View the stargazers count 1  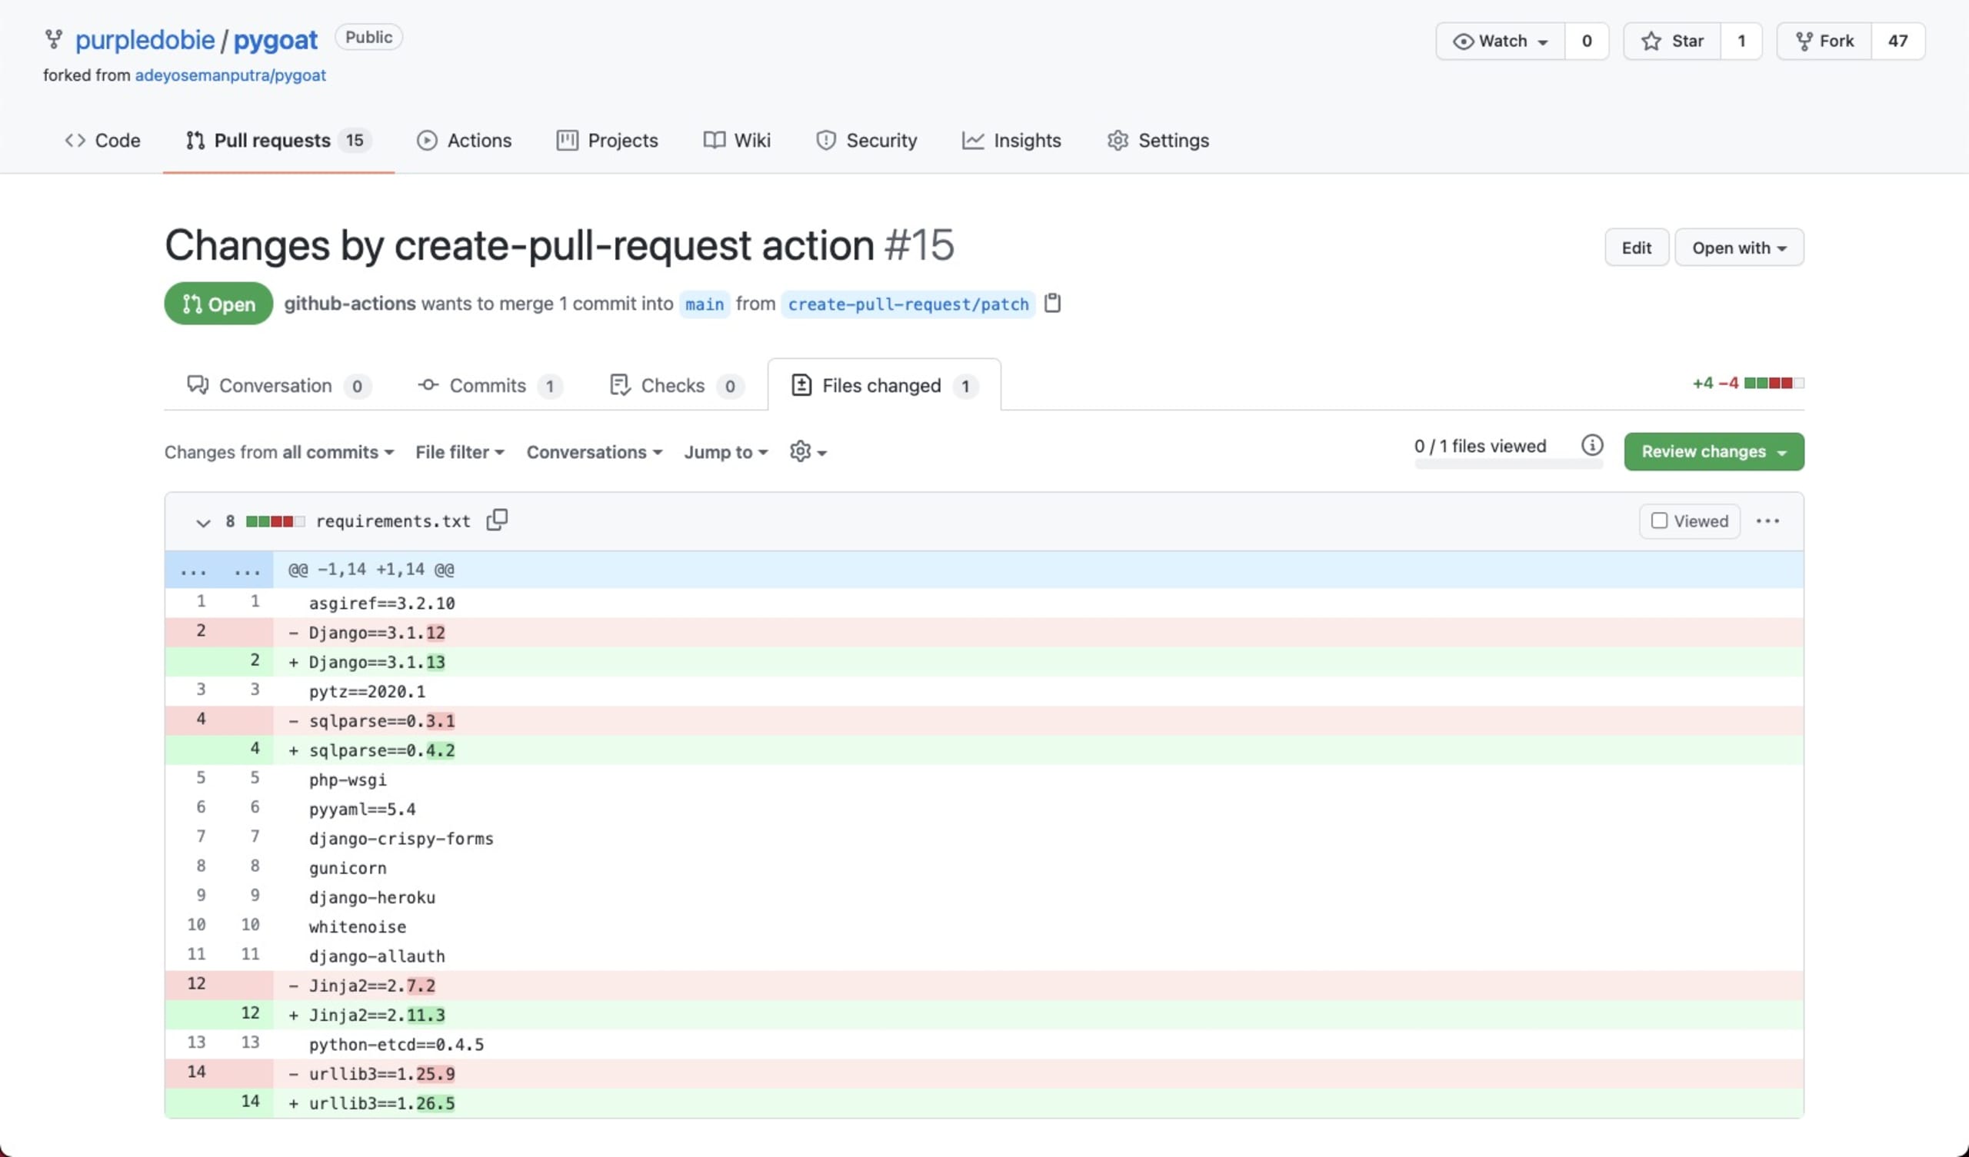tap(1741, 41)
